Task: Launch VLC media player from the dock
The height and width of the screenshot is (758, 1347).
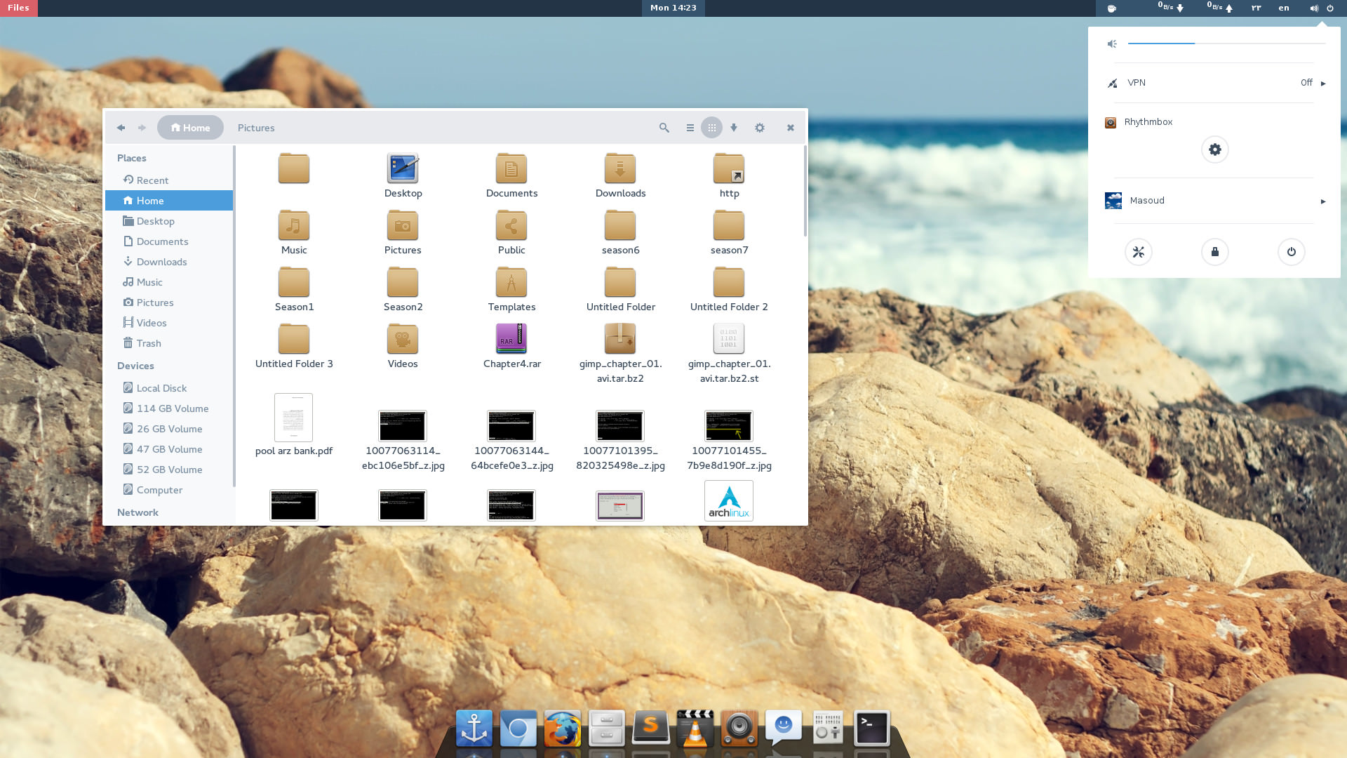Action: click(695, 729)
